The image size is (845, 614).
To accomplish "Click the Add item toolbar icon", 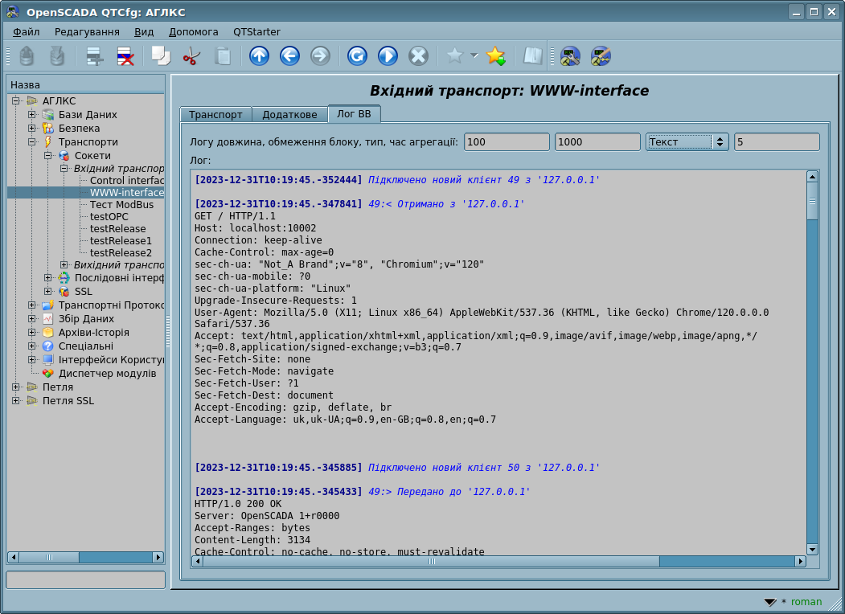I will [x=96, y=56].
